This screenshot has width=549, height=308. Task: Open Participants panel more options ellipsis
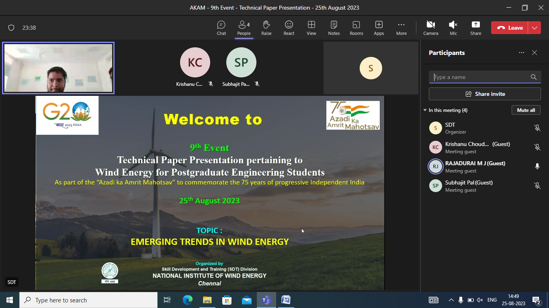pyautogui.click(x=521, y=53)
